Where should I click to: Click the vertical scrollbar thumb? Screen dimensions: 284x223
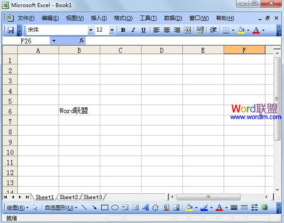[x=277, y=99]
